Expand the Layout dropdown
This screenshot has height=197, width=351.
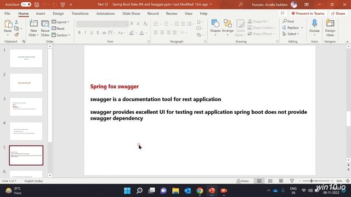coord(60,22)
